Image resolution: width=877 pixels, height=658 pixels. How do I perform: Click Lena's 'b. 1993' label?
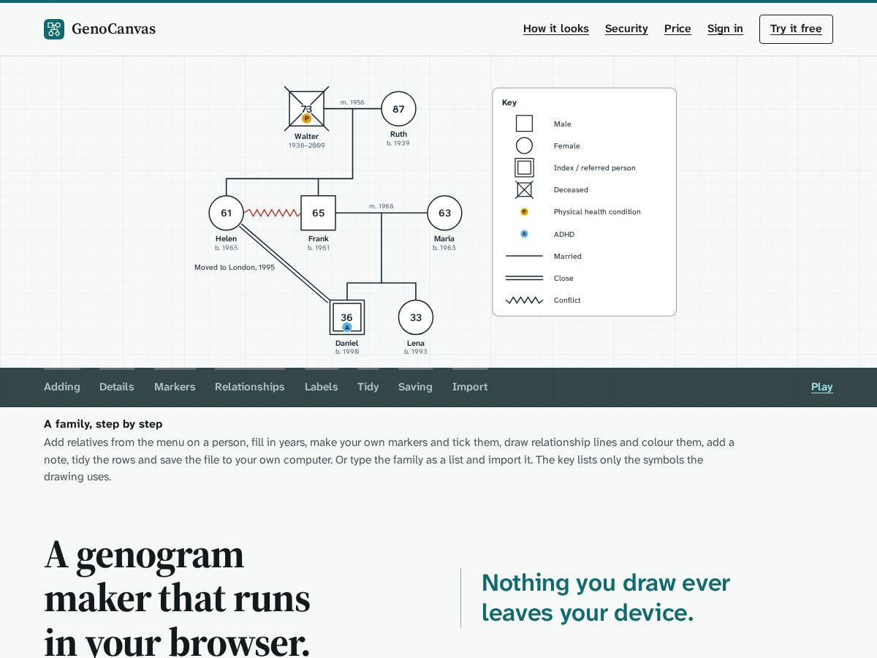click(416, 352)
